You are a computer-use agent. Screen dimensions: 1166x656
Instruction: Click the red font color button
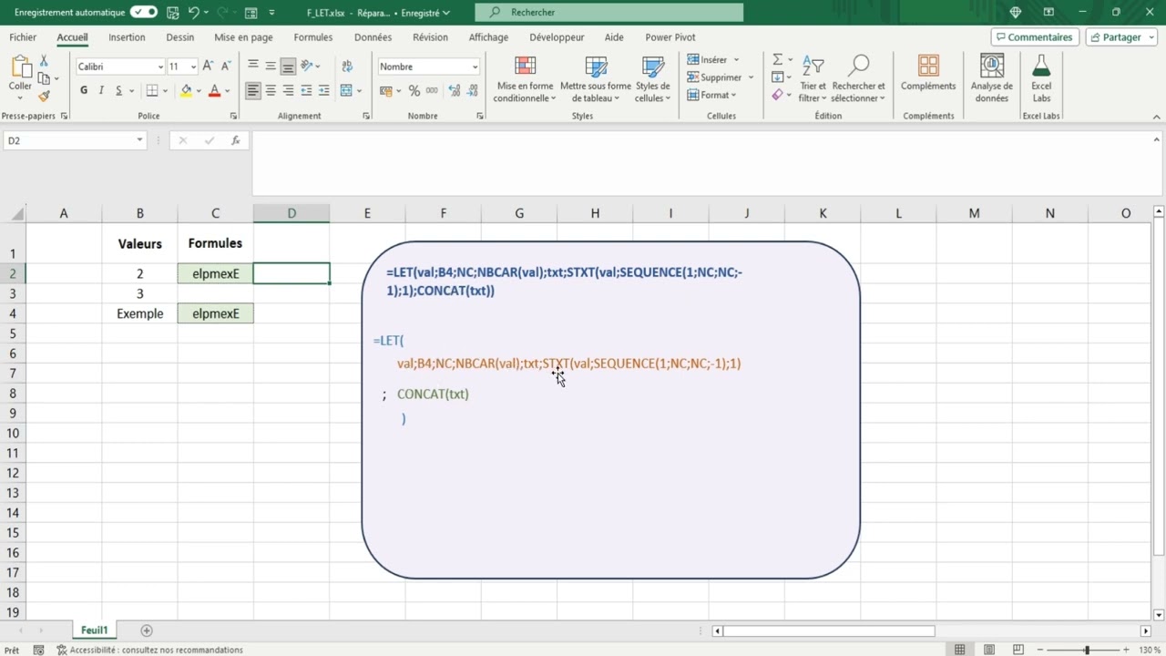[x=215, y=90]
